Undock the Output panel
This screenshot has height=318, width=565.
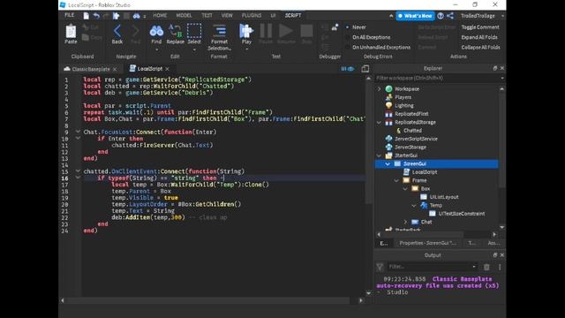[495, 255]
